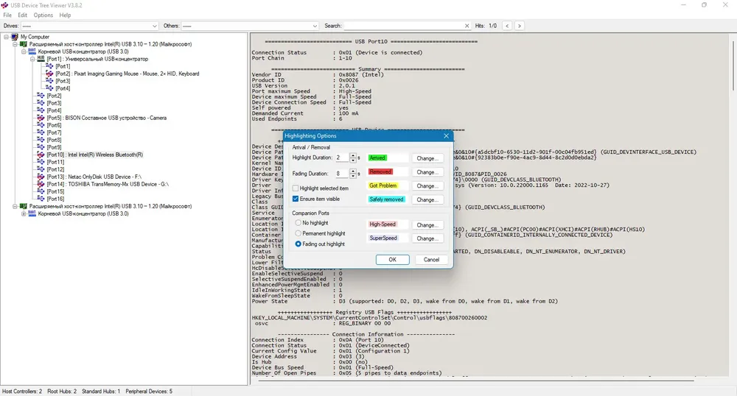This screenshot has width=737, height=396.
Task: Select the Port1 universal hub icon
Action: (x=41, y=59)
